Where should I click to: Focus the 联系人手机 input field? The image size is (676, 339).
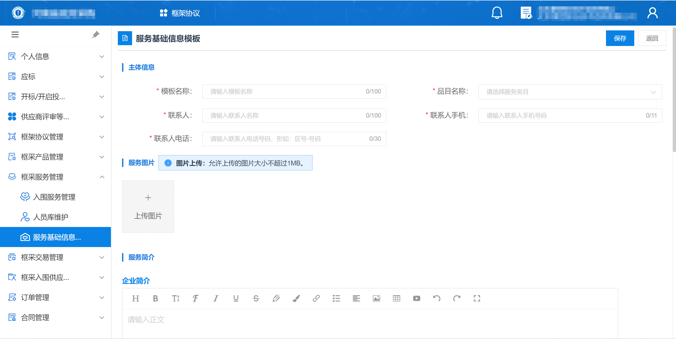pos(570,115)
